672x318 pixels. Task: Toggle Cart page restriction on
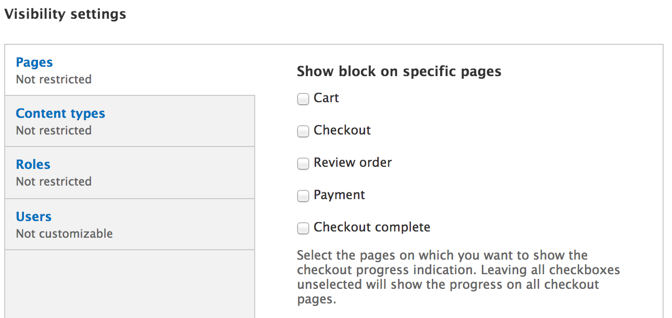pyautogui.click(x=303, y=99)
